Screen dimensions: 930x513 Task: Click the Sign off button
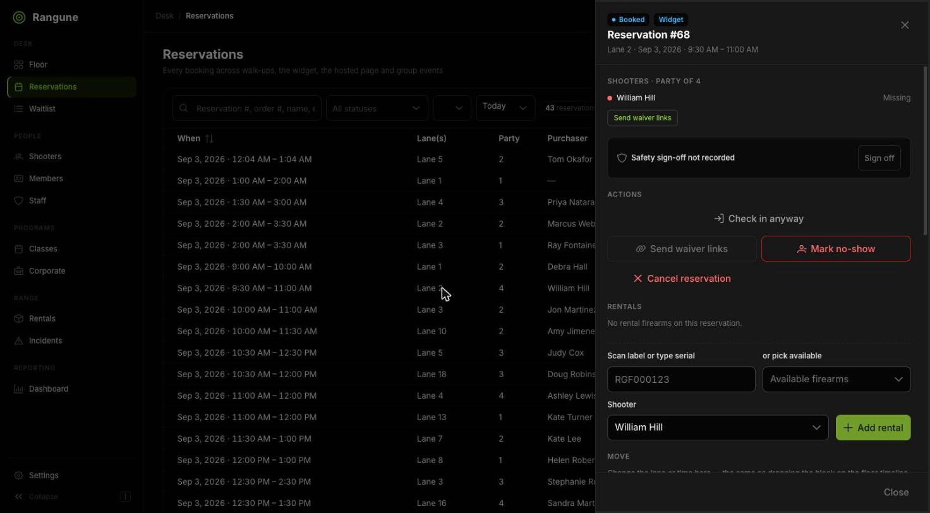tap(879, 158)
